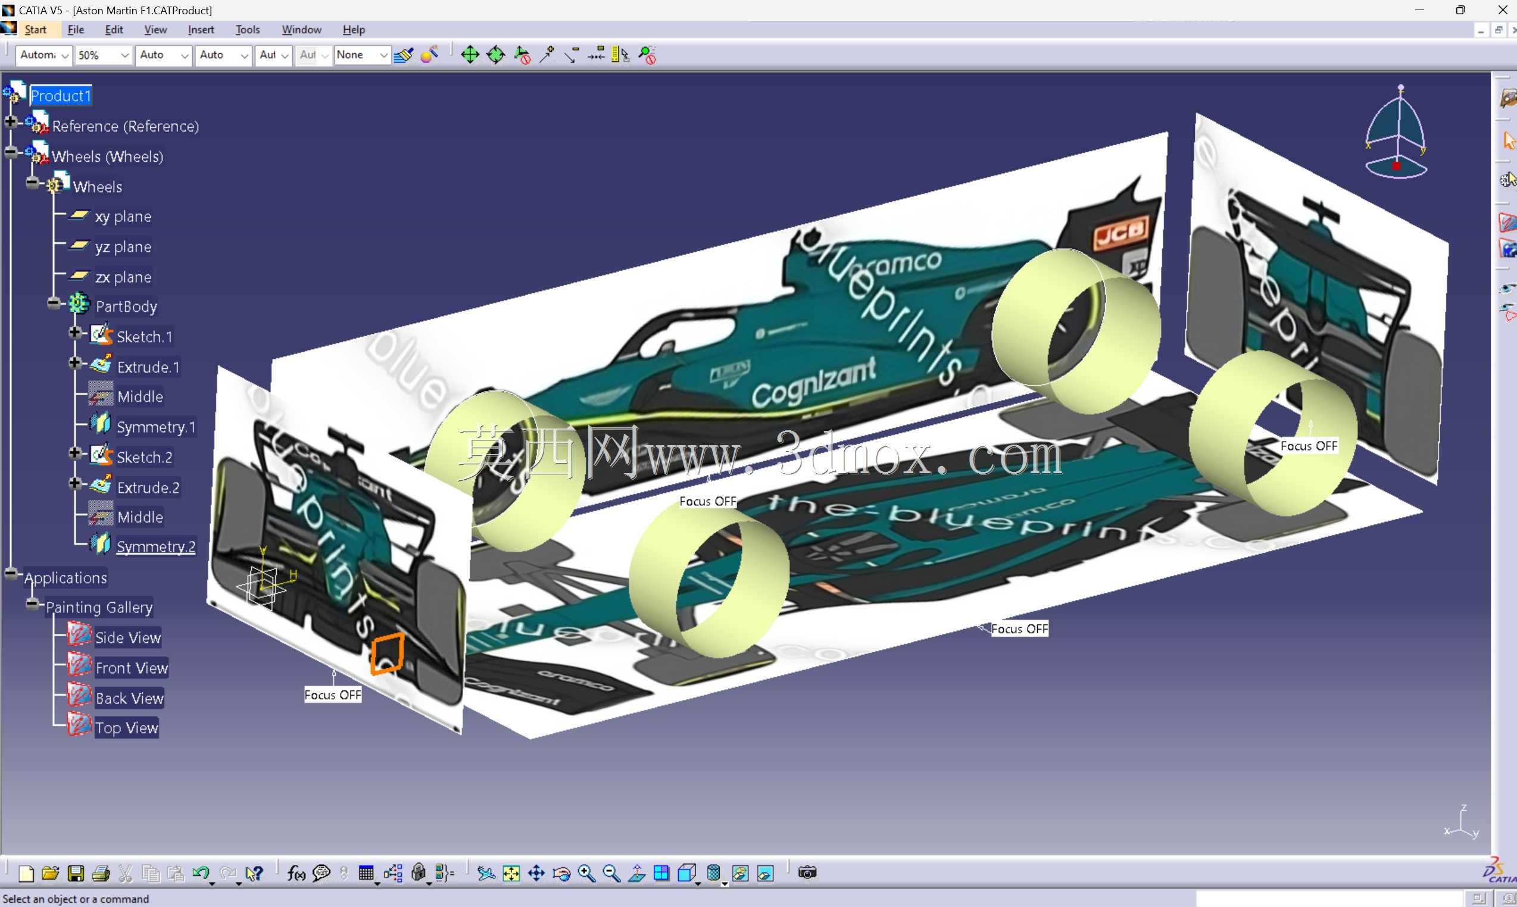Open the 50% transparency dropdown
The height and width of the screenshot is (907, 1517).
point(125,55)
